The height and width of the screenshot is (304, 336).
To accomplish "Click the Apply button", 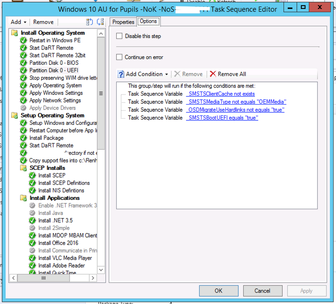I will [306, 291].
